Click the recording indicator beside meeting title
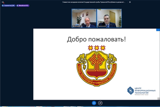 [x=130, y=2]
